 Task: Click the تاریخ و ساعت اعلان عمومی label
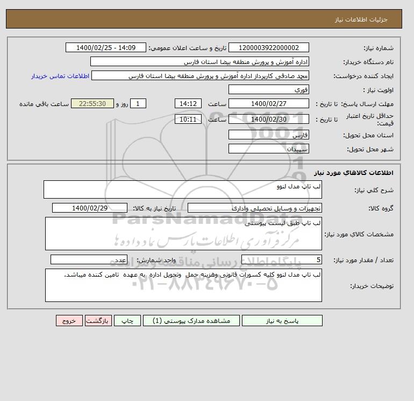point(188,48)
